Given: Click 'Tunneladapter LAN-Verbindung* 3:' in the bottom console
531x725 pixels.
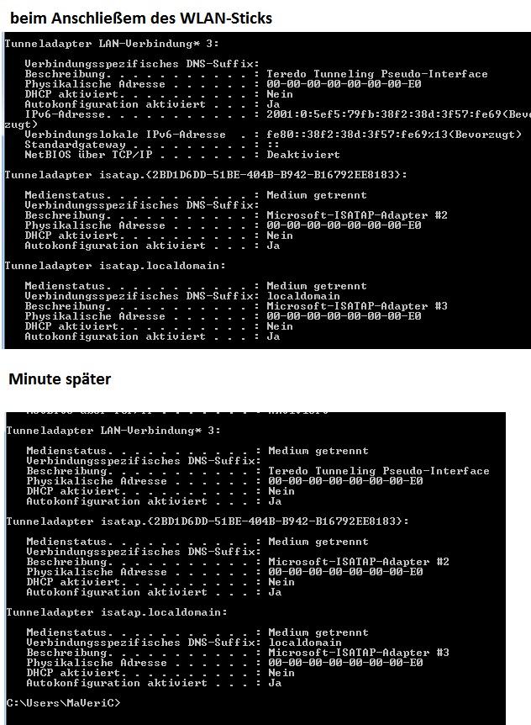Looking at the screenshot, I should (113, 431).
